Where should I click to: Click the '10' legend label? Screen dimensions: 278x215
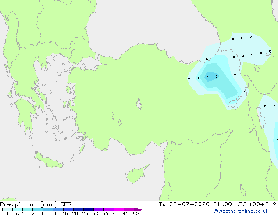pyautogui.click(x=55, y=213)
